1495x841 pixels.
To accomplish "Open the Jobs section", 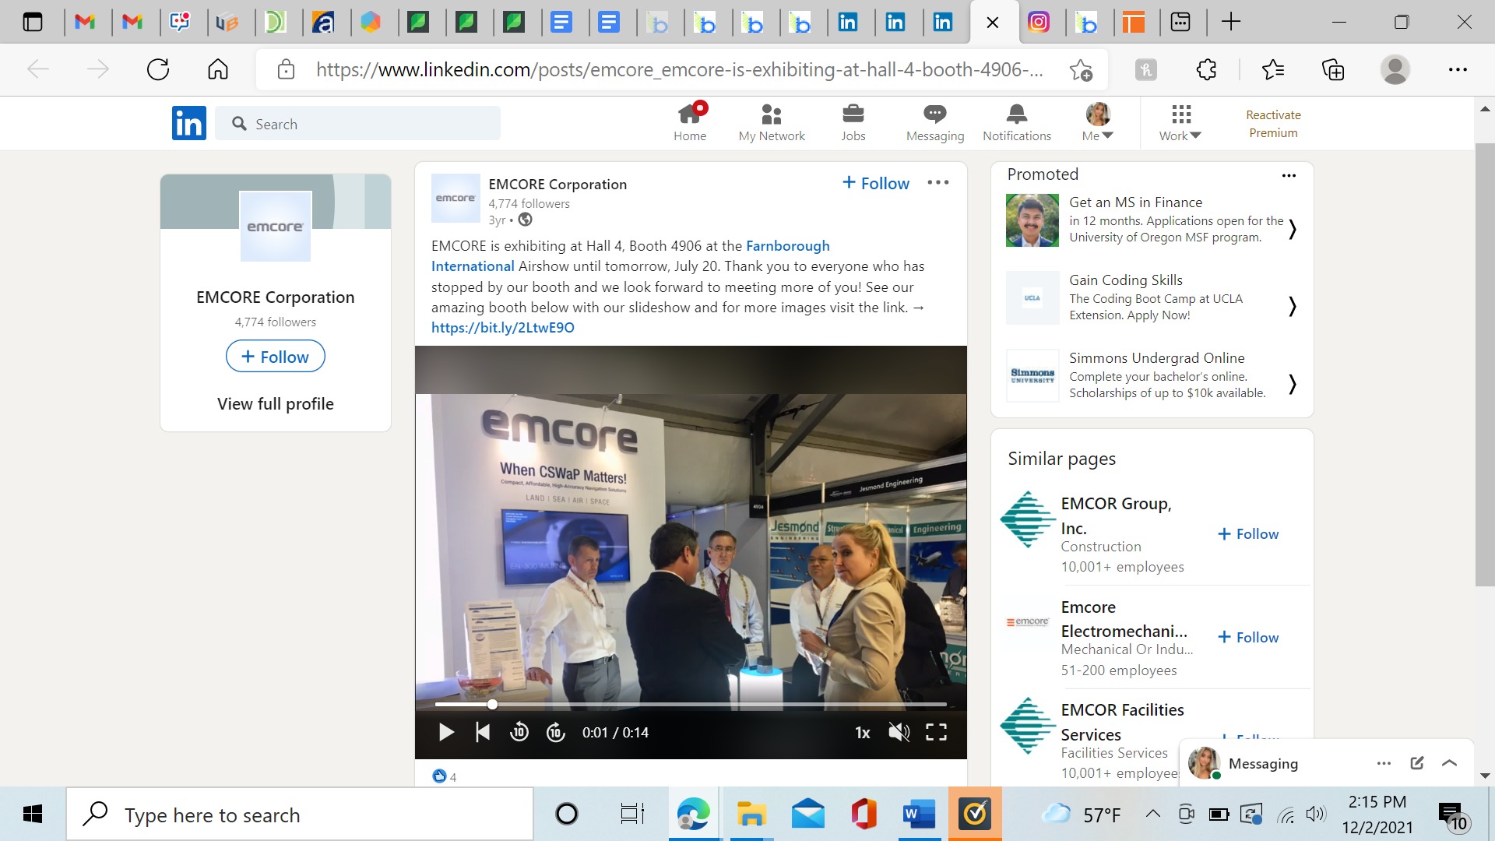I will pos(853,123).
